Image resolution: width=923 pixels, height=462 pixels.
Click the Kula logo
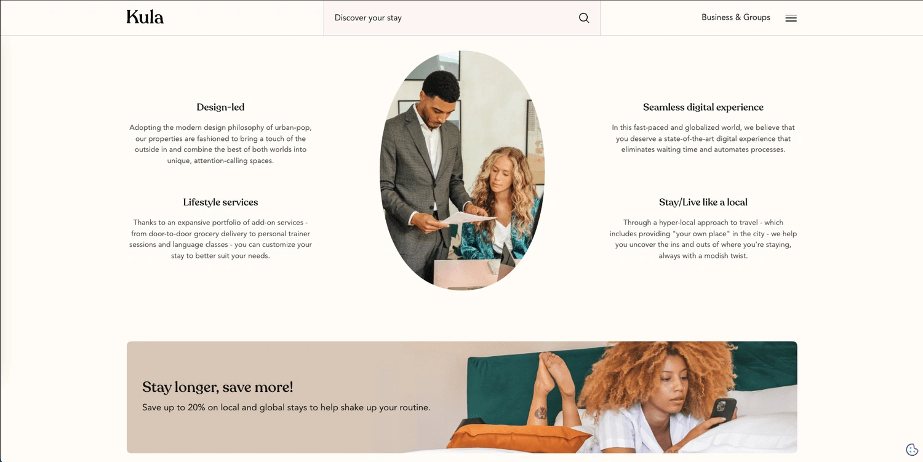pyautogui.click(x=145, y=17)
